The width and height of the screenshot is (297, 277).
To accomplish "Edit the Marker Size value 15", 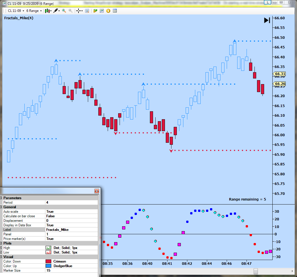I will click(72, 270).
